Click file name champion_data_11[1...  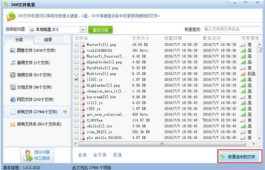[x=107, y=91]
